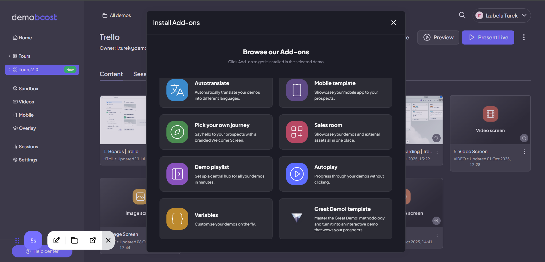Click the folder icon in floating toolbar
Image resolution: width=545 pixels, height=262 pixels.
click(x=75, y=240)
